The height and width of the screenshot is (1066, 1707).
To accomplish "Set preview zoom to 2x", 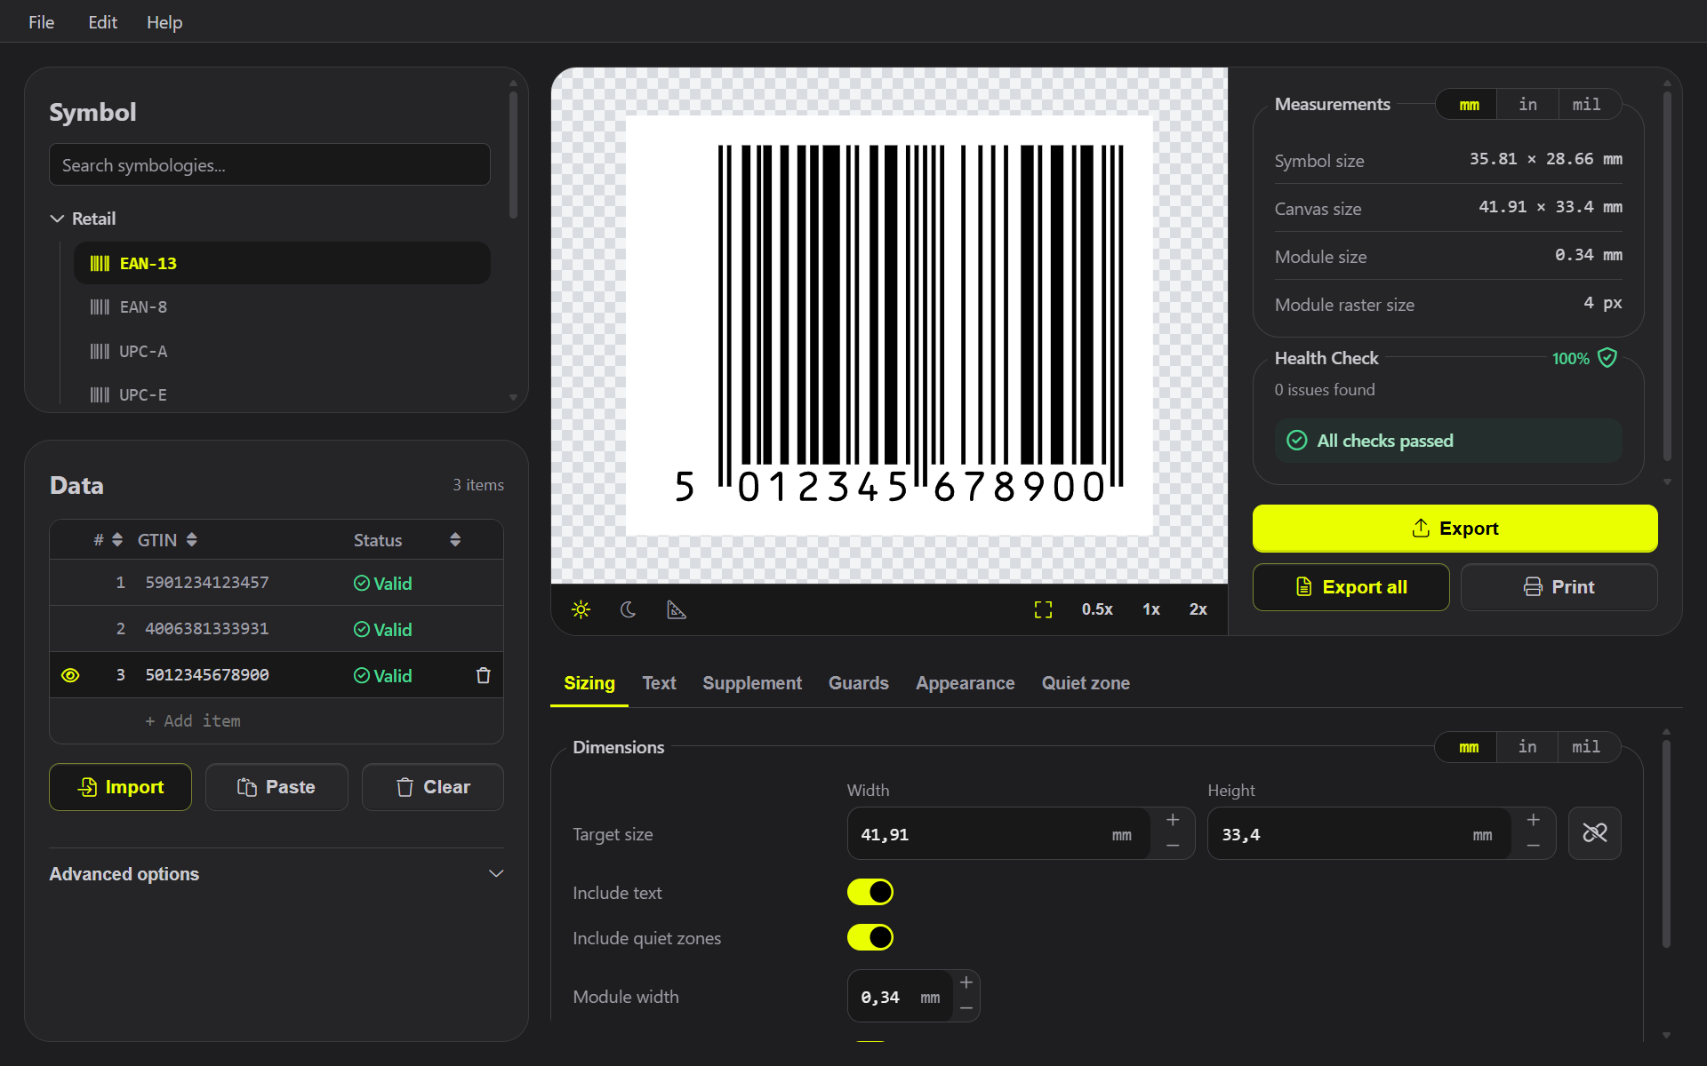I will 1198,609.
